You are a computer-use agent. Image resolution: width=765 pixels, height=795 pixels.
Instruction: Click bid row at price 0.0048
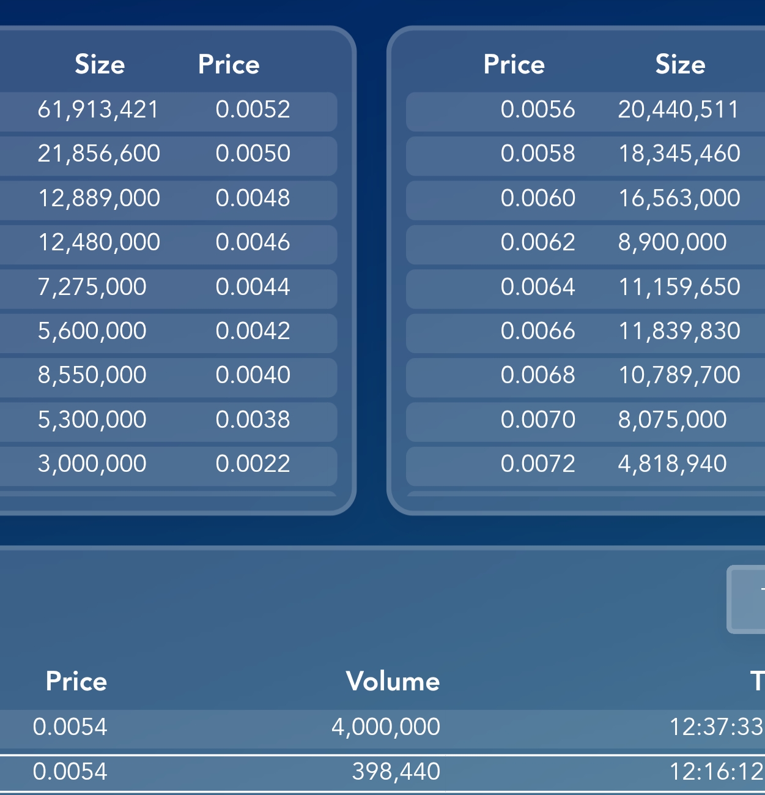coord(168,200)
